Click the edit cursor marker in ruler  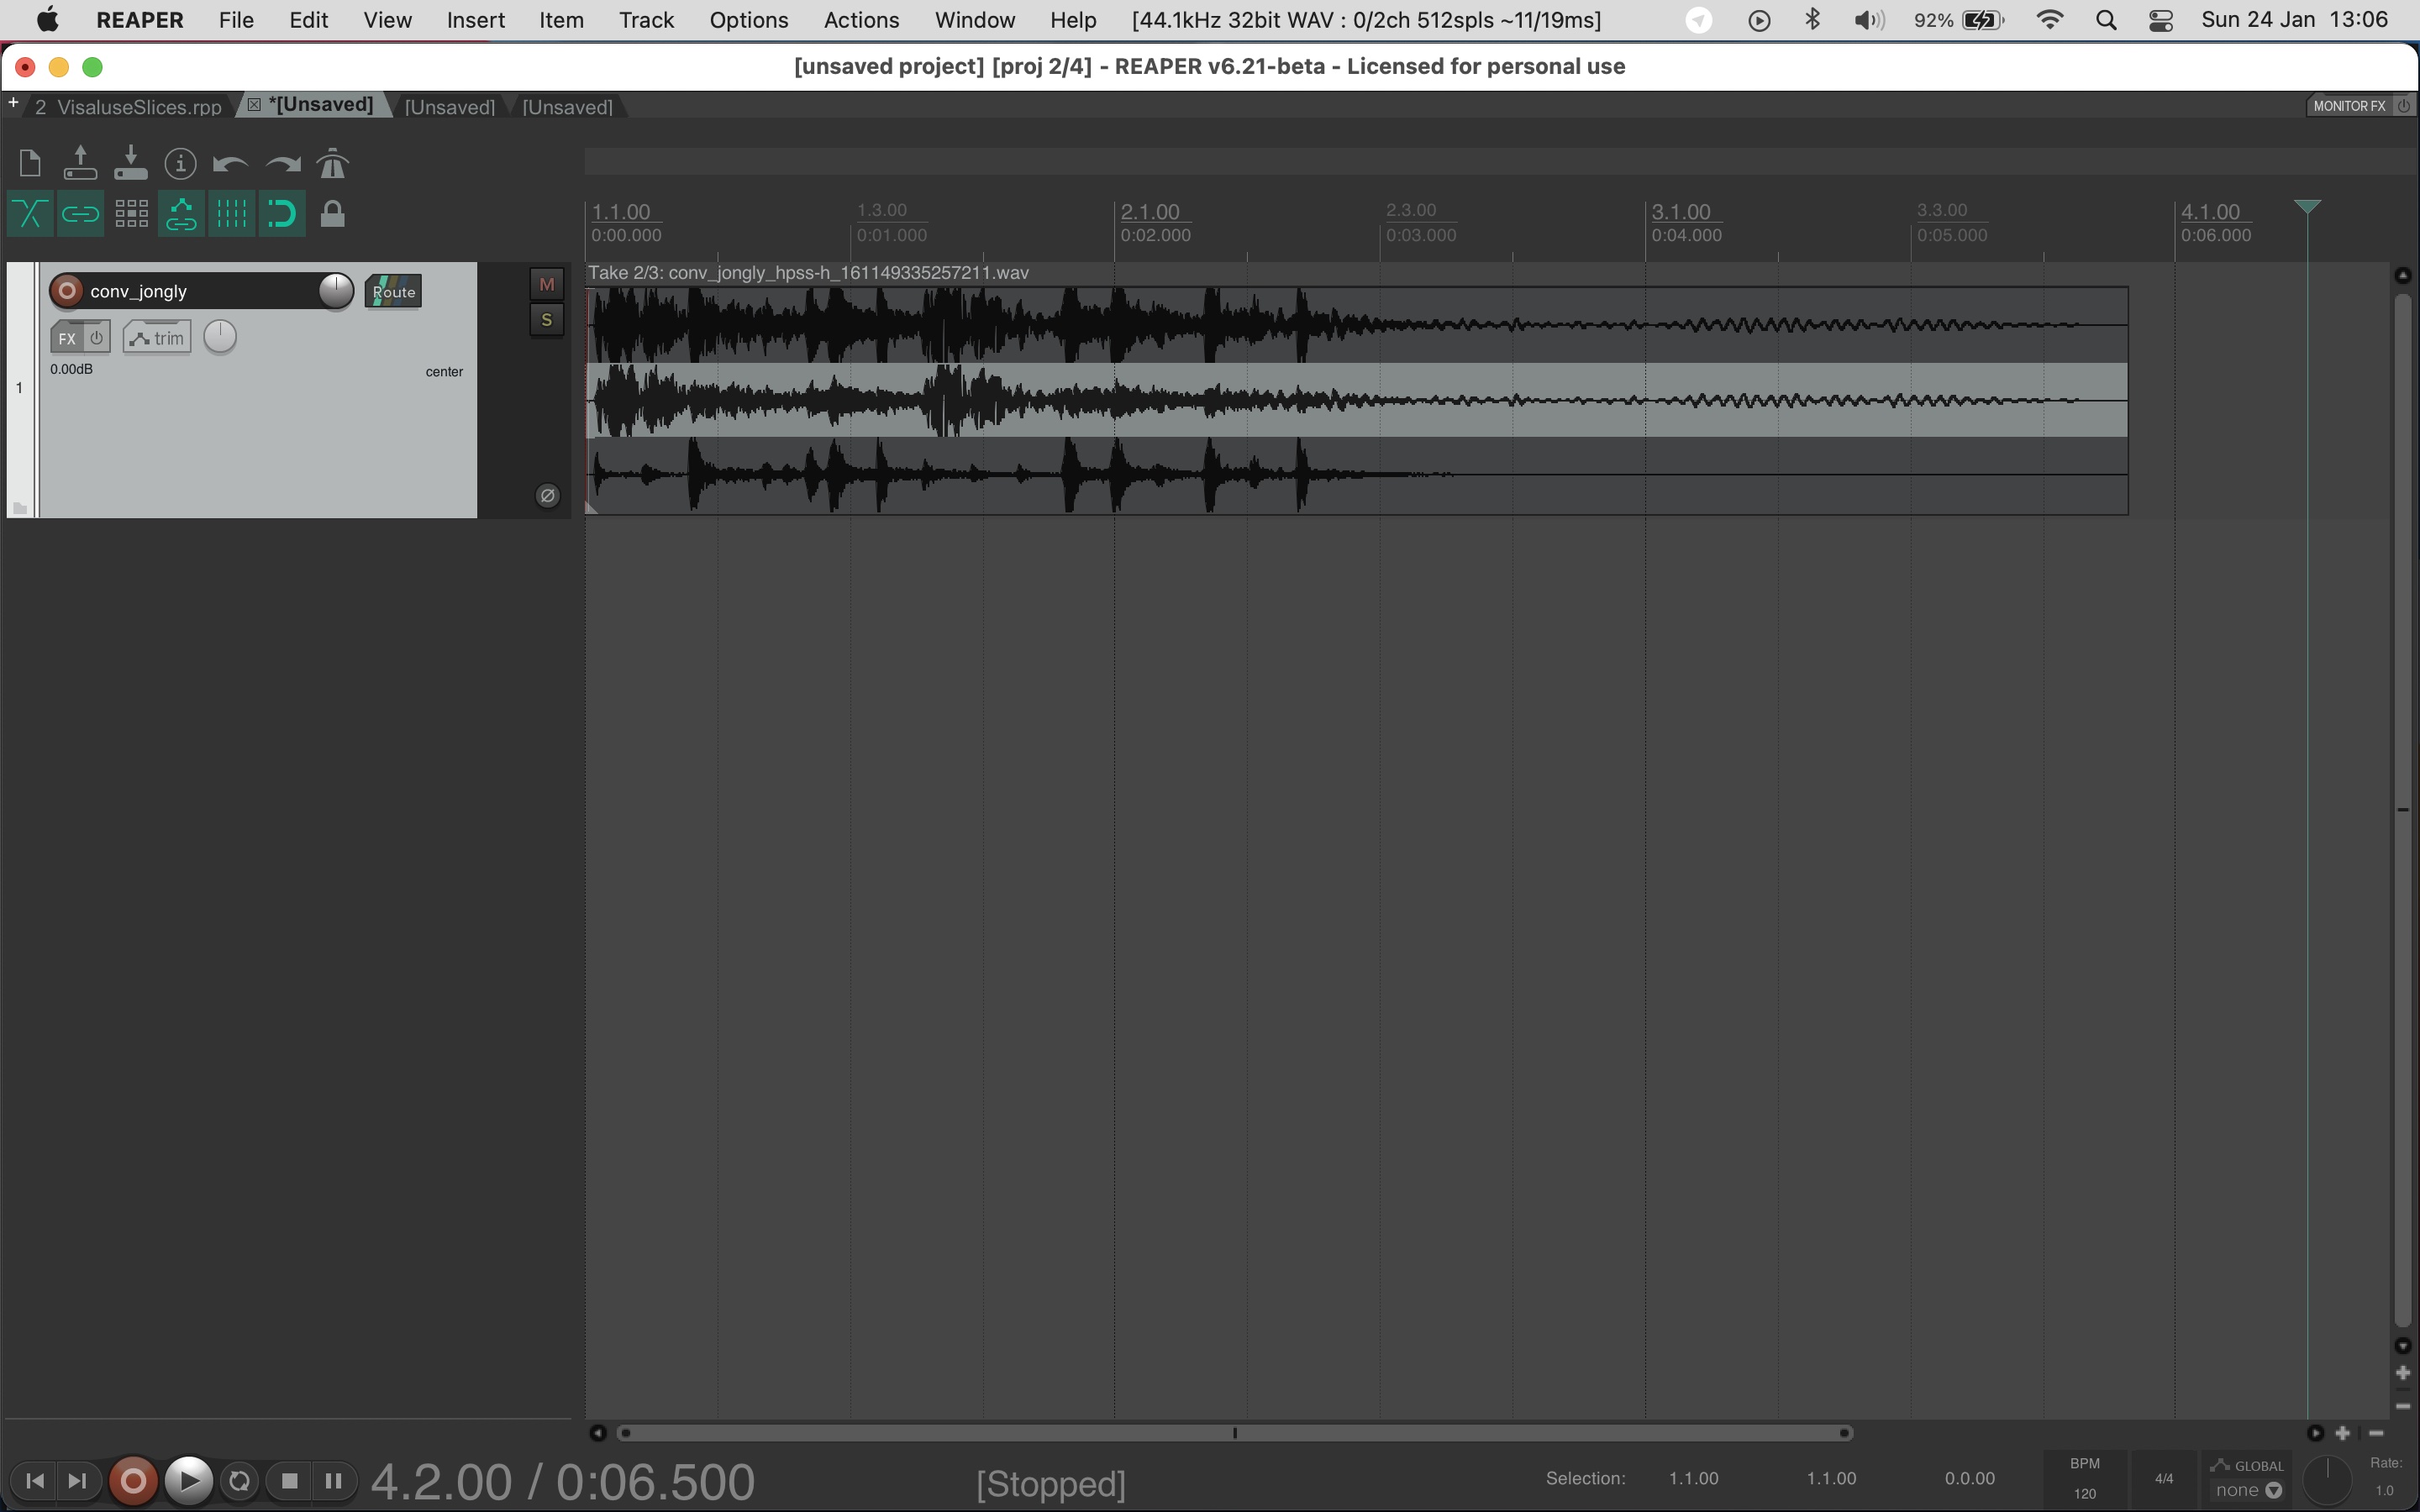point(2307,207)
